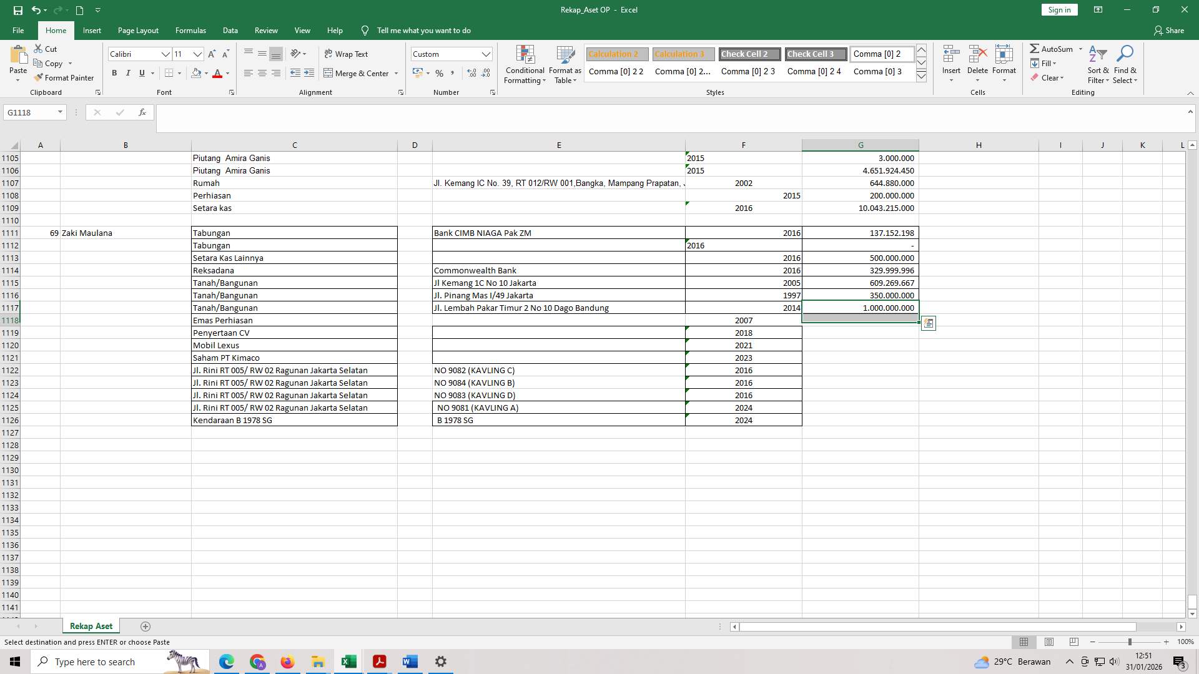This screenshot has height=674, width=1199.
Task: Expand the cell styles gallery
Action: pyautogui.click(x=921, y=76)
